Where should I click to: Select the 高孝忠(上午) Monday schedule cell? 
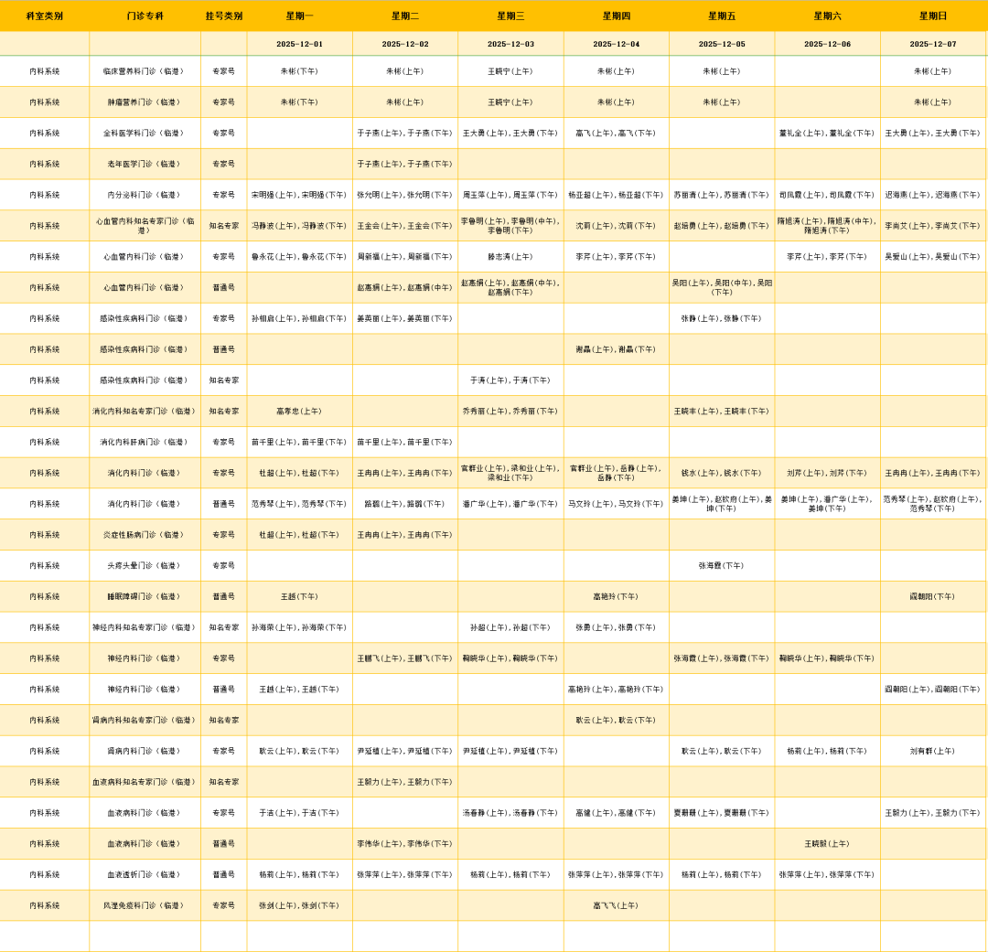[x=299, y=411]
